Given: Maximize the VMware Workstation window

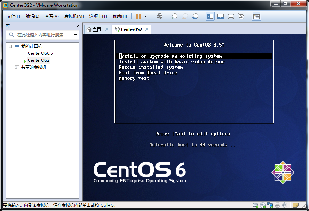Looking at the screenshot, I should [x=285, y=3].
